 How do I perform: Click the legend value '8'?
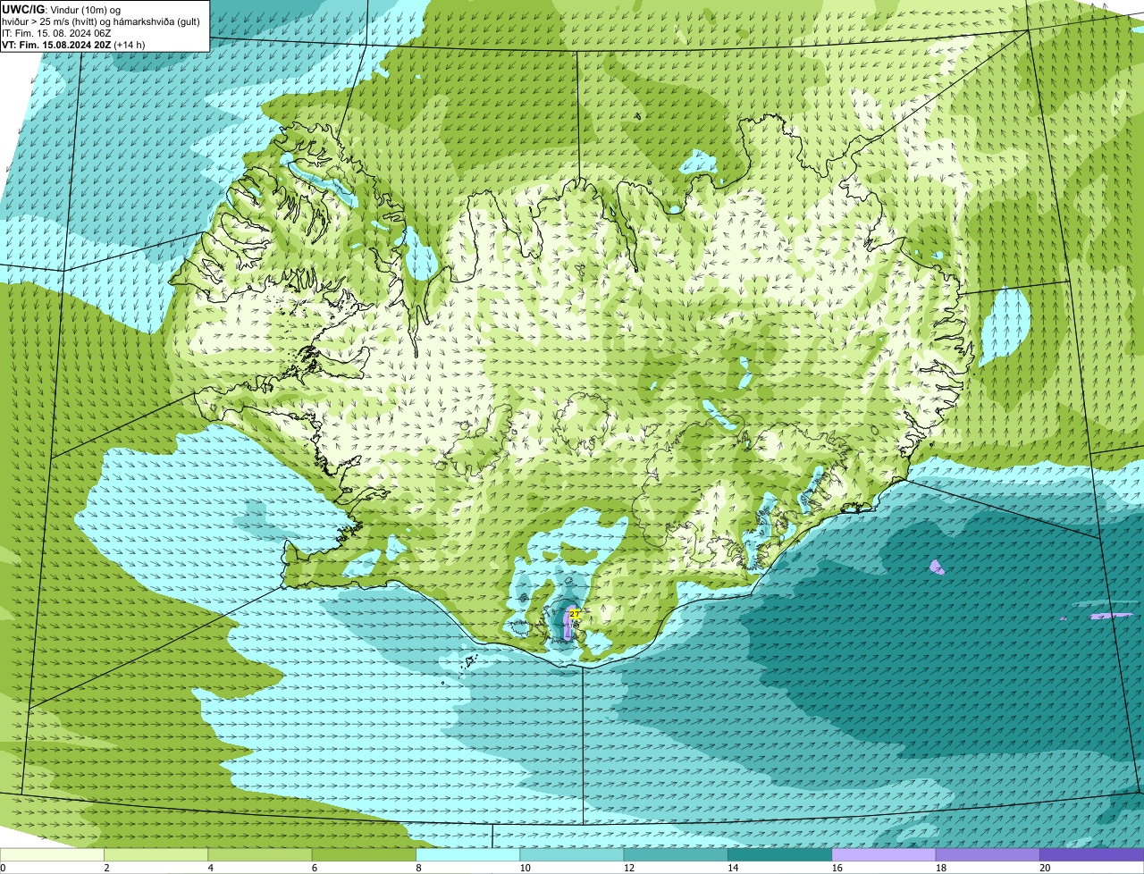[418, 868]
